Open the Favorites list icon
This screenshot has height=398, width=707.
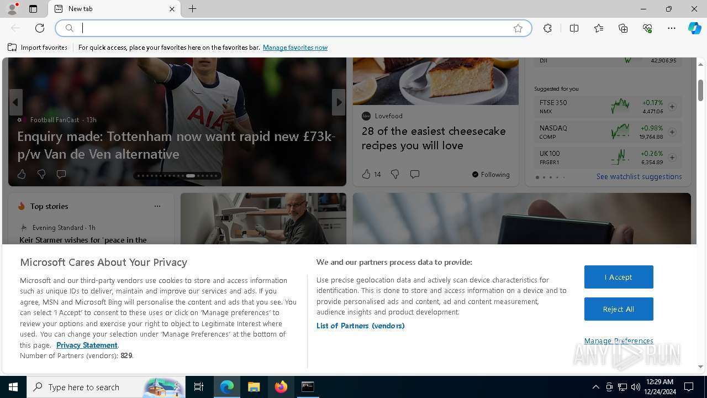point(599,28)
